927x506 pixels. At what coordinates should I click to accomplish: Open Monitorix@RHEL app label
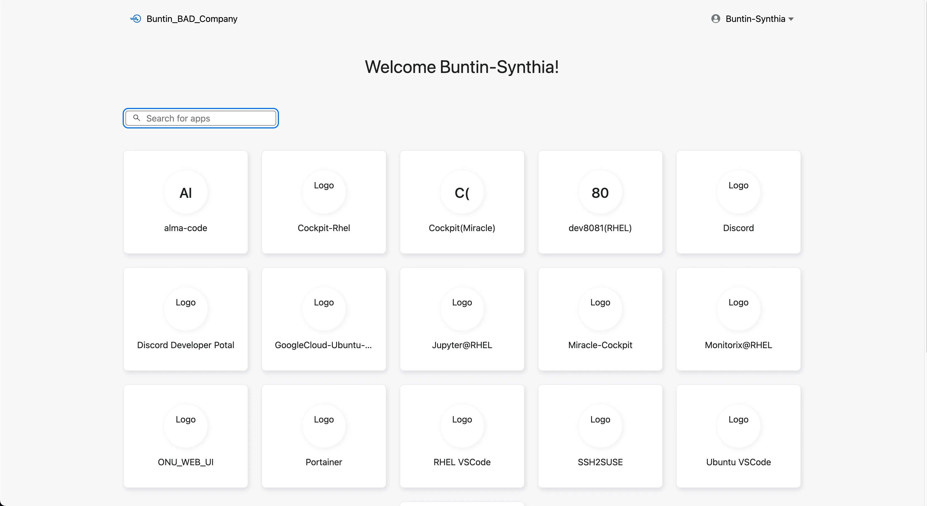[739, 345]
